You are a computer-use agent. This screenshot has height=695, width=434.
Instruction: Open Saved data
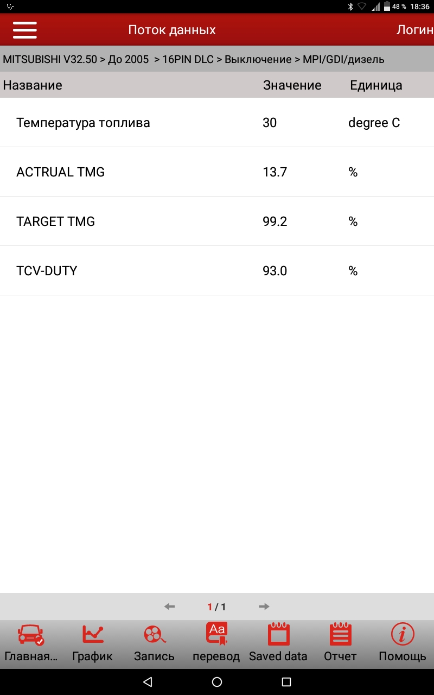coord(278,642)
